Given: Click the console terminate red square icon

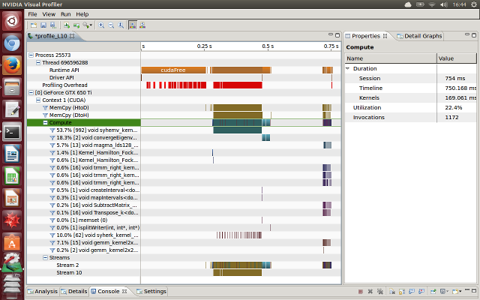Looking at the screenshot, I should tap(361, 292).
